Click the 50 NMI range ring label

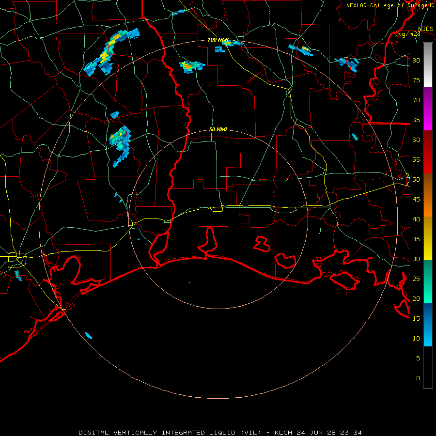click(x=218, y=129)
